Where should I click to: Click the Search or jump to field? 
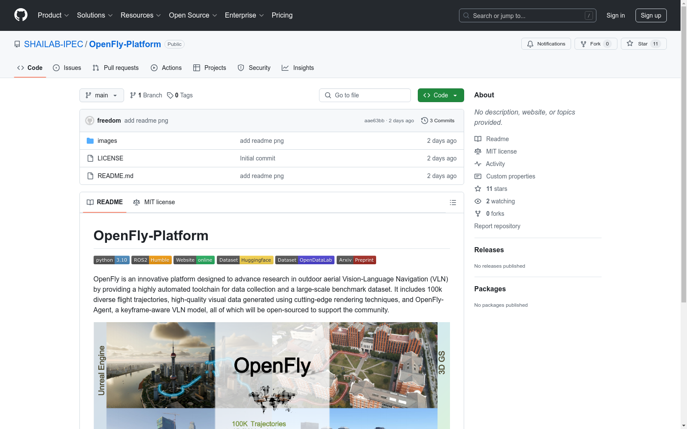point(528,15)
